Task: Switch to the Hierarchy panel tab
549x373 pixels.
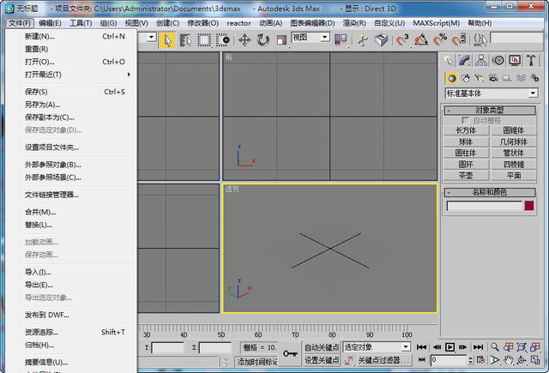Action: tap(481, 60)
